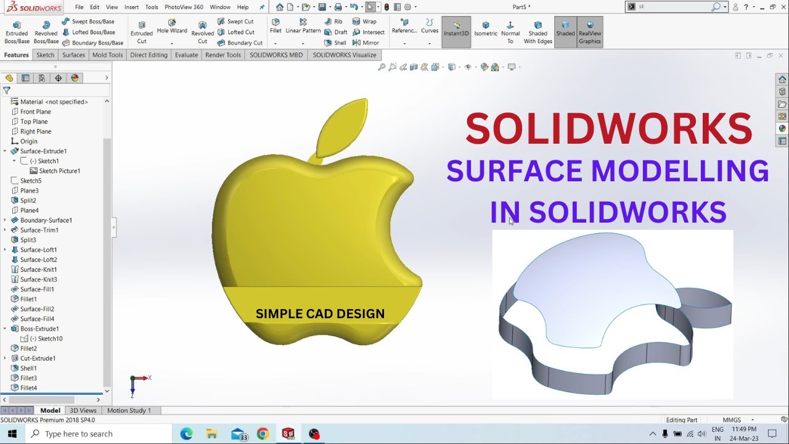The width and height of the screenshot is (789, 444).
Task: Toggle RealView Graphics
Action: coord(590,32)
